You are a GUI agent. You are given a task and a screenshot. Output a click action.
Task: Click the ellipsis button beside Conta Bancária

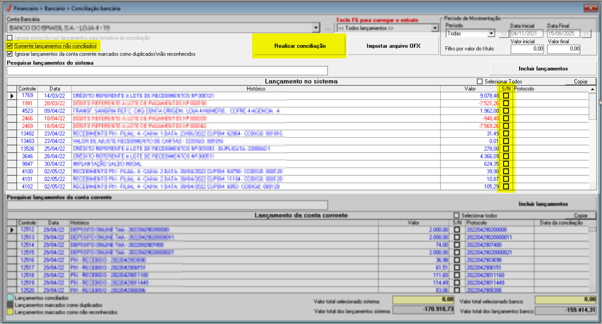[x=328, y=28]
